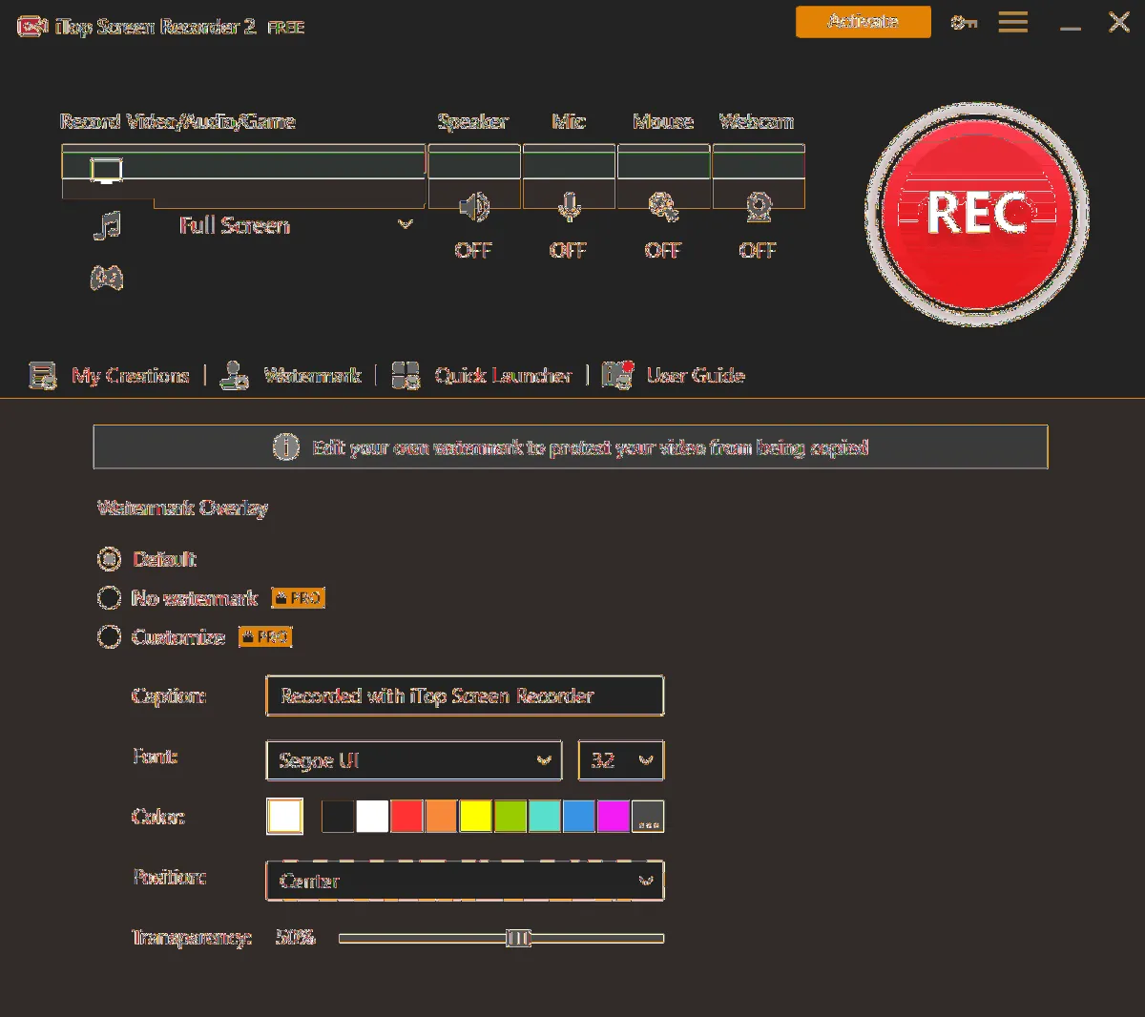The height and width of the screenshot is (1017, 1145).
Task: Toggle the Mouse effects icon
Action: click(663, 206)
